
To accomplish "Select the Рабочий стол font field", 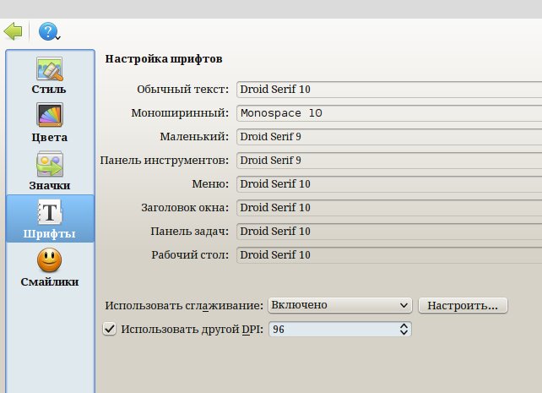I will pyautogui.click(x=388, y=254).
